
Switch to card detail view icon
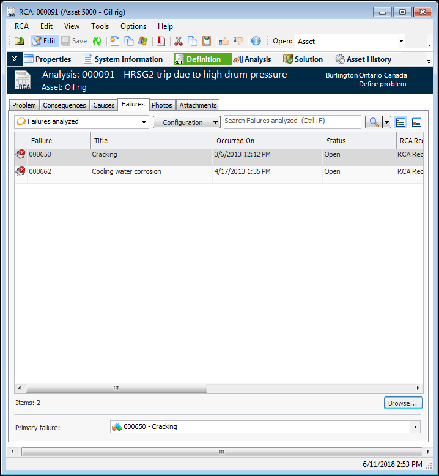point(416,122)
